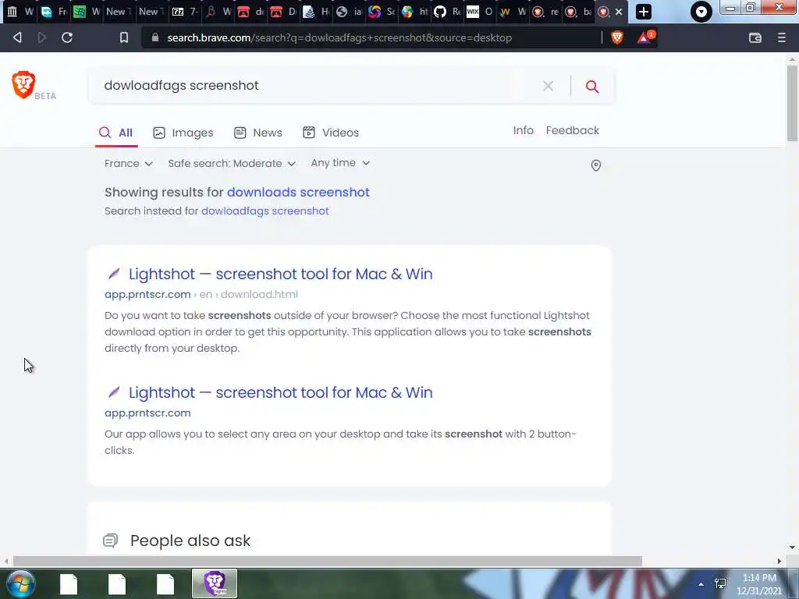Click the People also ask icon
This screenshot has width=799, height=599.
click(111, 541)
